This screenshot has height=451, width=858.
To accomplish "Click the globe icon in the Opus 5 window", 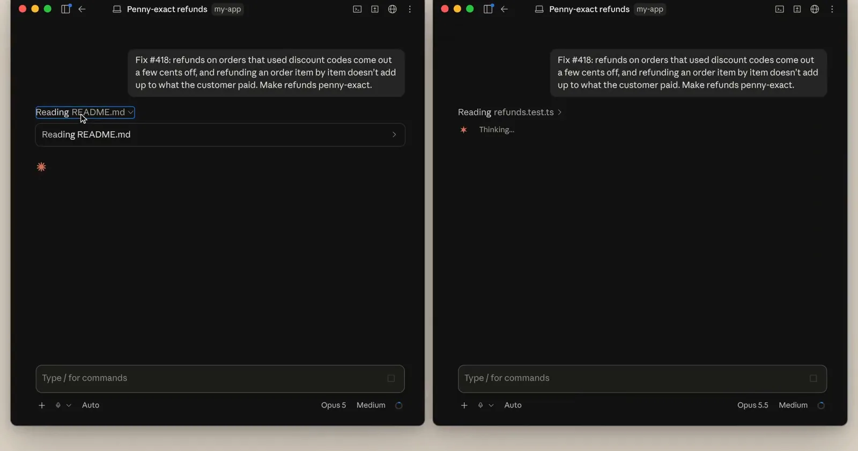I will [x=393, y=9].
